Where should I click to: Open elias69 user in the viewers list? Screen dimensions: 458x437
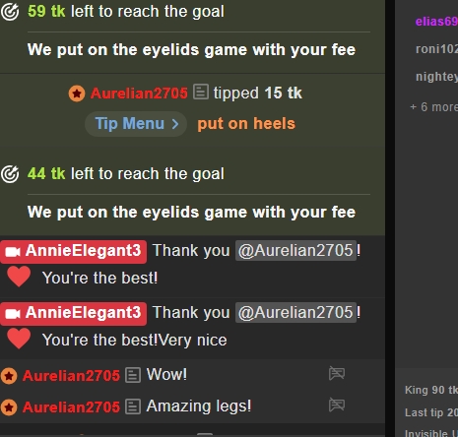coord(436,22)
